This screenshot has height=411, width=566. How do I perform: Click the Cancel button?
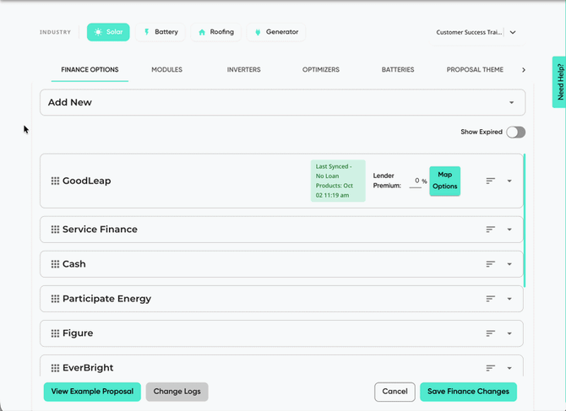click(395, 392)
